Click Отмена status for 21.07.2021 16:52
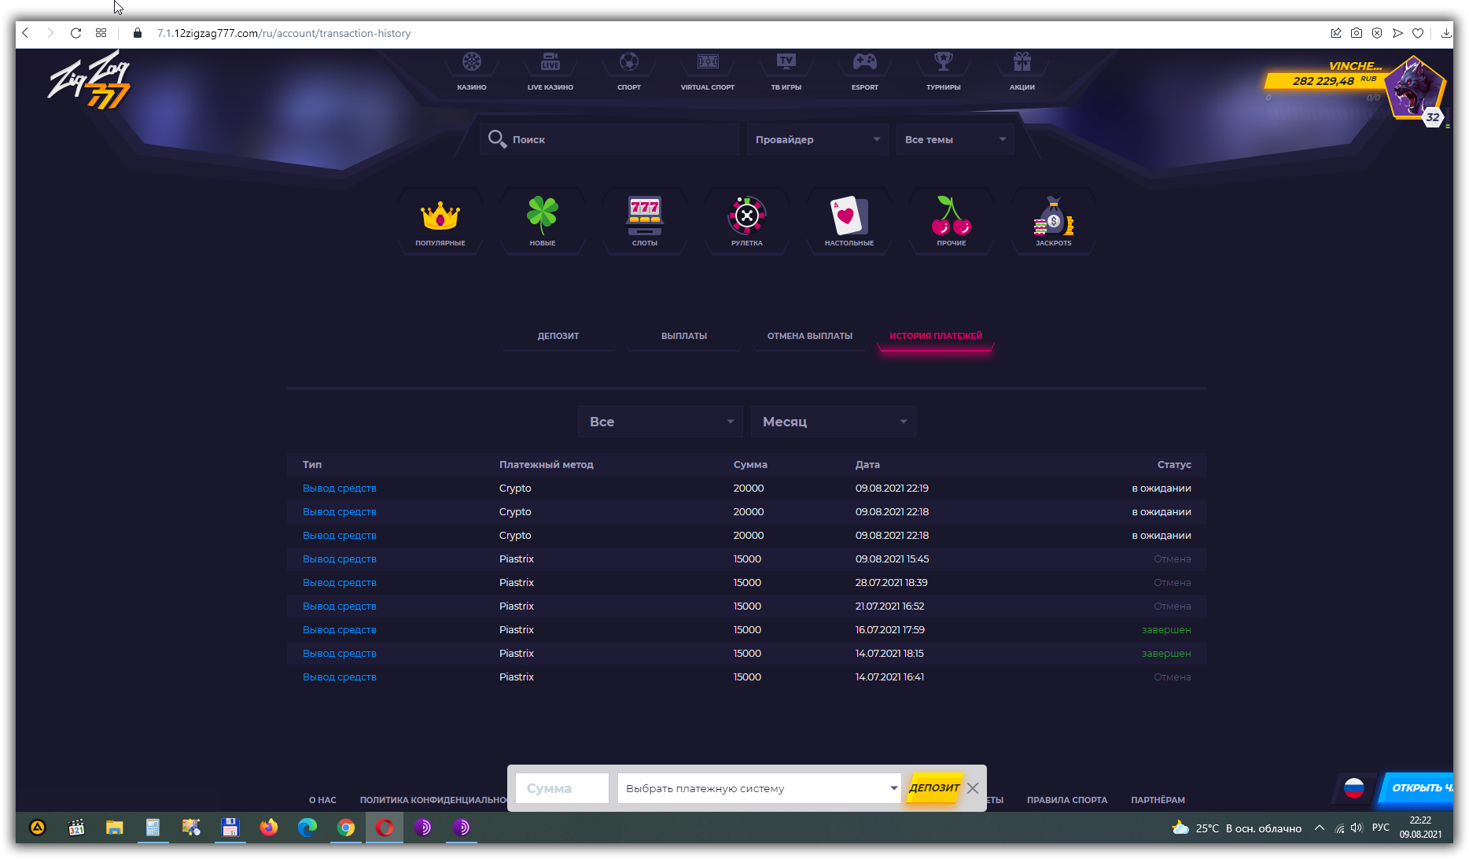Viewport: 1469px width, 859px height. tap(1173, 606)
